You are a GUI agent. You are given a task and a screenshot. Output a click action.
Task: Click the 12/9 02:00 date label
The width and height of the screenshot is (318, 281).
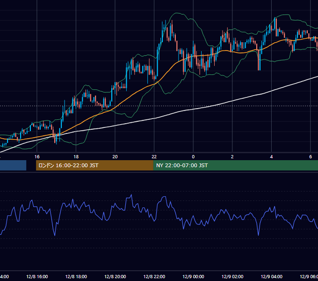coord(232,277)
